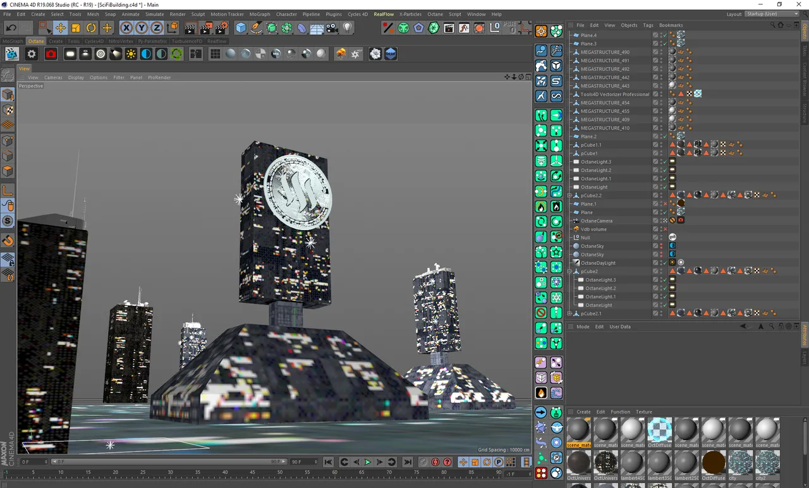
Task: Click the red Octane camera icon
Action: coord(51,54)
